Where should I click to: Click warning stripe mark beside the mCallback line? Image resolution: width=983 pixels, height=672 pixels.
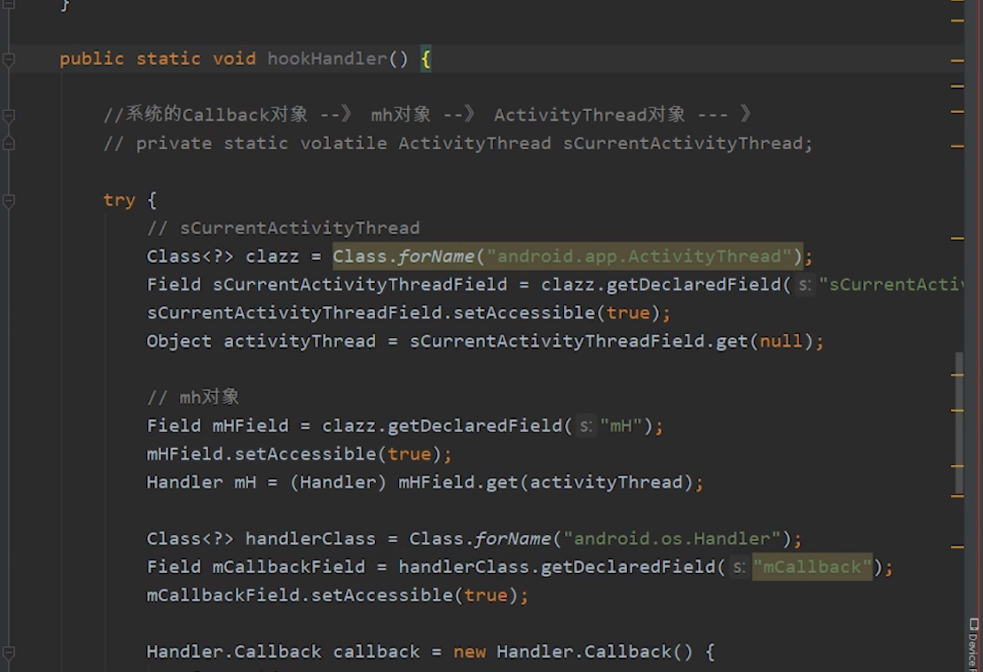957,547
